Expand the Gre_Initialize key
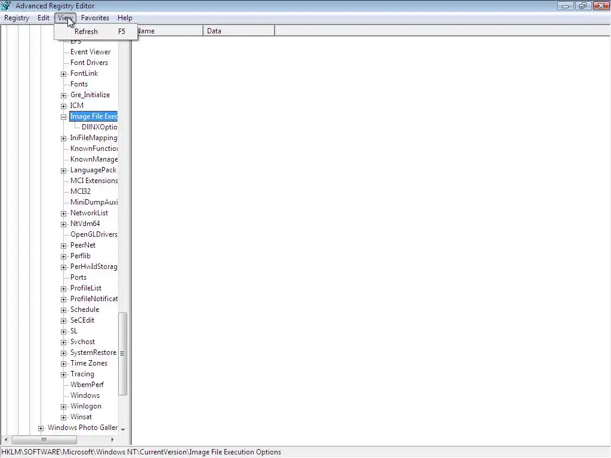Viewport: 611px width, 458px height. pyautogui.click(x=63, y=95)
